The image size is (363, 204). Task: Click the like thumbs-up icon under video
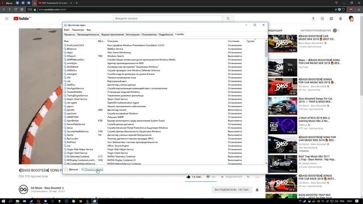[188, 177]
